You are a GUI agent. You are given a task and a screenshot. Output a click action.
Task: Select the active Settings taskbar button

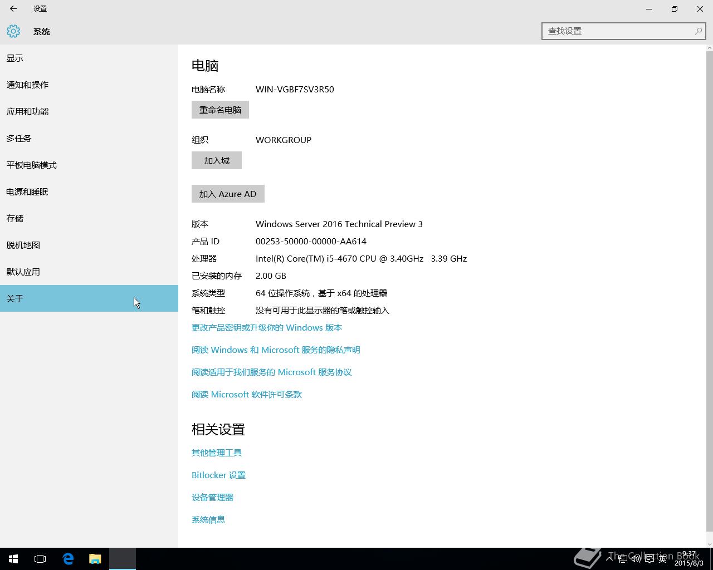[x=123, y=559]
